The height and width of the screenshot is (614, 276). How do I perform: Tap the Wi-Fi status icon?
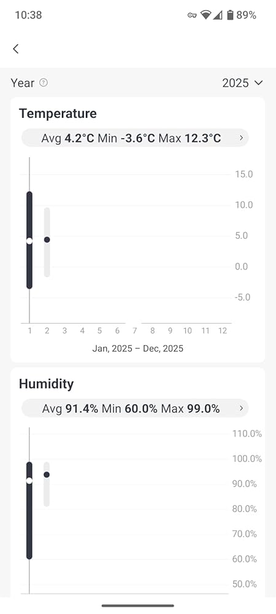coord(205,15)
